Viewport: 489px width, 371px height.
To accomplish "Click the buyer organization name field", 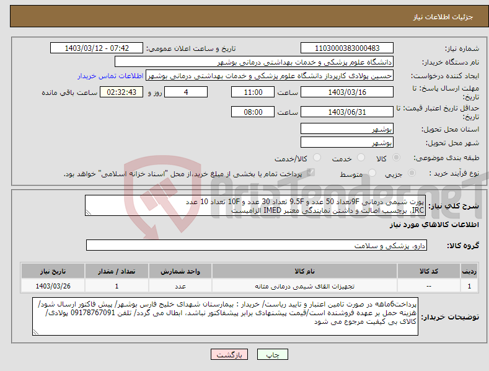I will coord(254,62).
